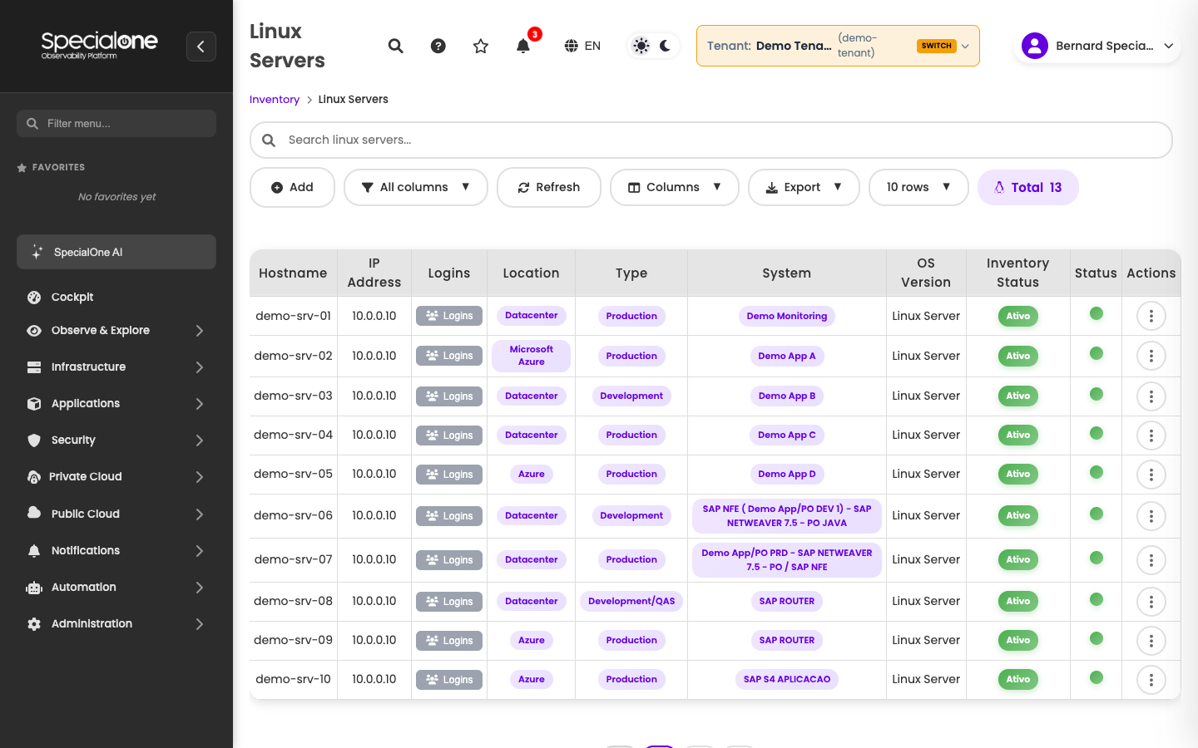Open actions menu for demo-srv-05
Image resolution: width=1198 pixels, height=748 pixels.
click(x=1151, y=475)
